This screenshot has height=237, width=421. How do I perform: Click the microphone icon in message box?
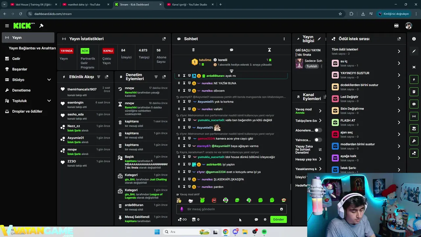tap(182, 209)
